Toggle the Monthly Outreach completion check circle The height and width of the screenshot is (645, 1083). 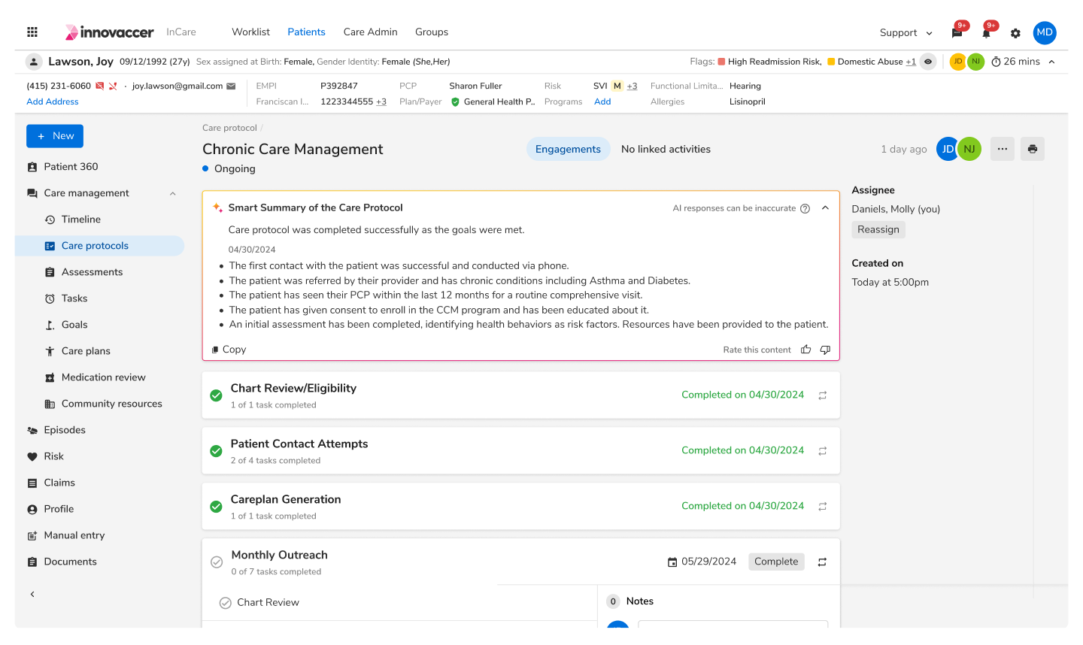(x=217, y=562)
